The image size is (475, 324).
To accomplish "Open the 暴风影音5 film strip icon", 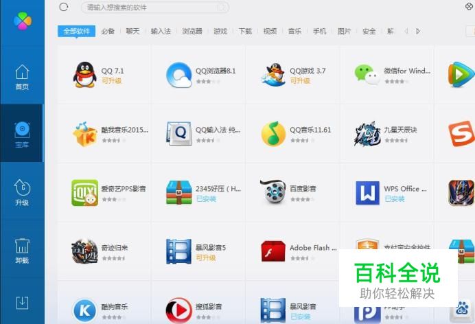I will coord(178,251).
